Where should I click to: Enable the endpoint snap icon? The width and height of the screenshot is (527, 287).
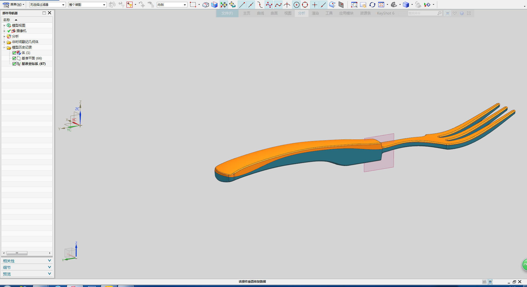click(242, 5)
